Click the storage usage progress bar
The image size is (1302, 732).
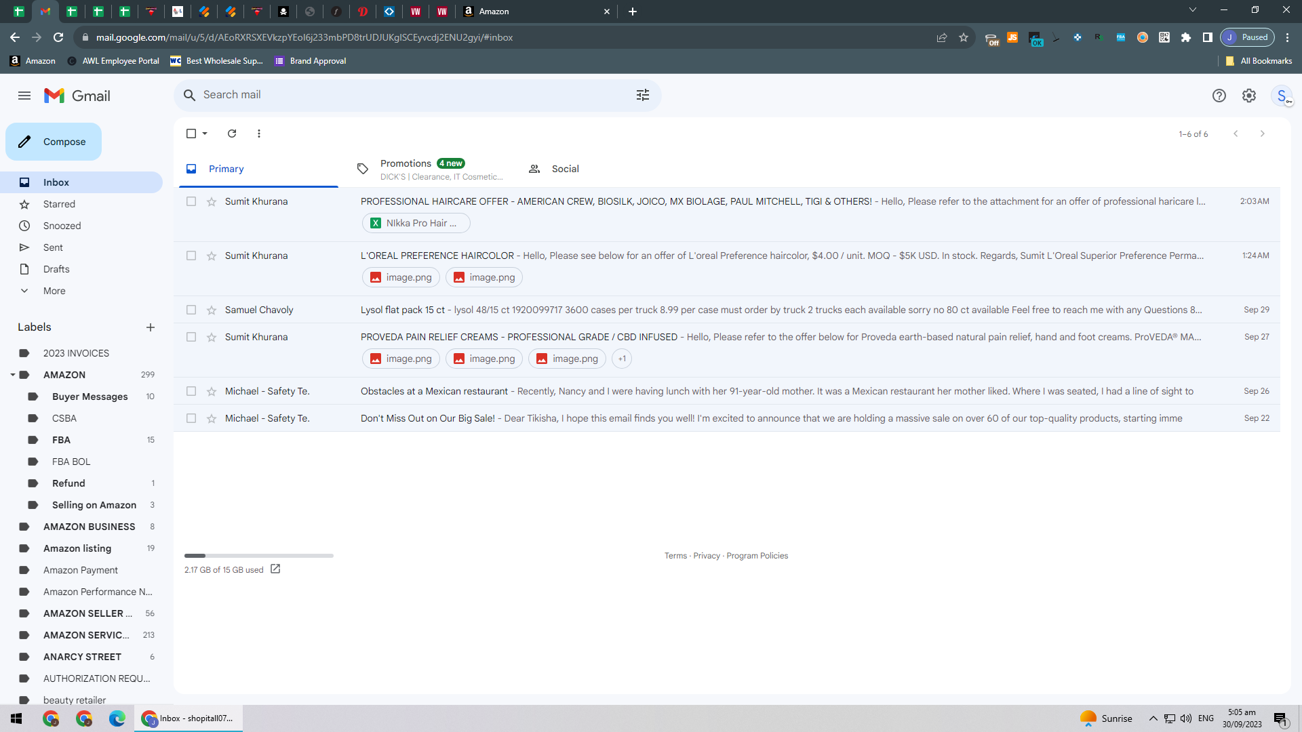[x=259, y=556]
